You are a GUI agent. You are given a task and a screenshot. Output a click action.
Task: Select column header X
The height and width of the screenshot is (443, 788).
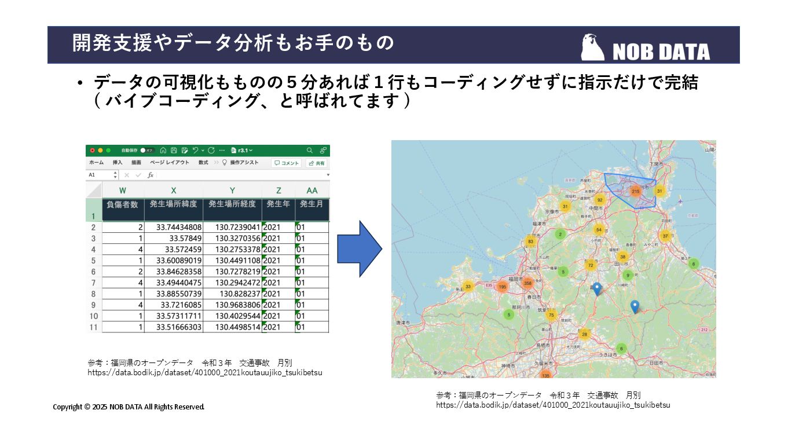[x=174, y=190]
